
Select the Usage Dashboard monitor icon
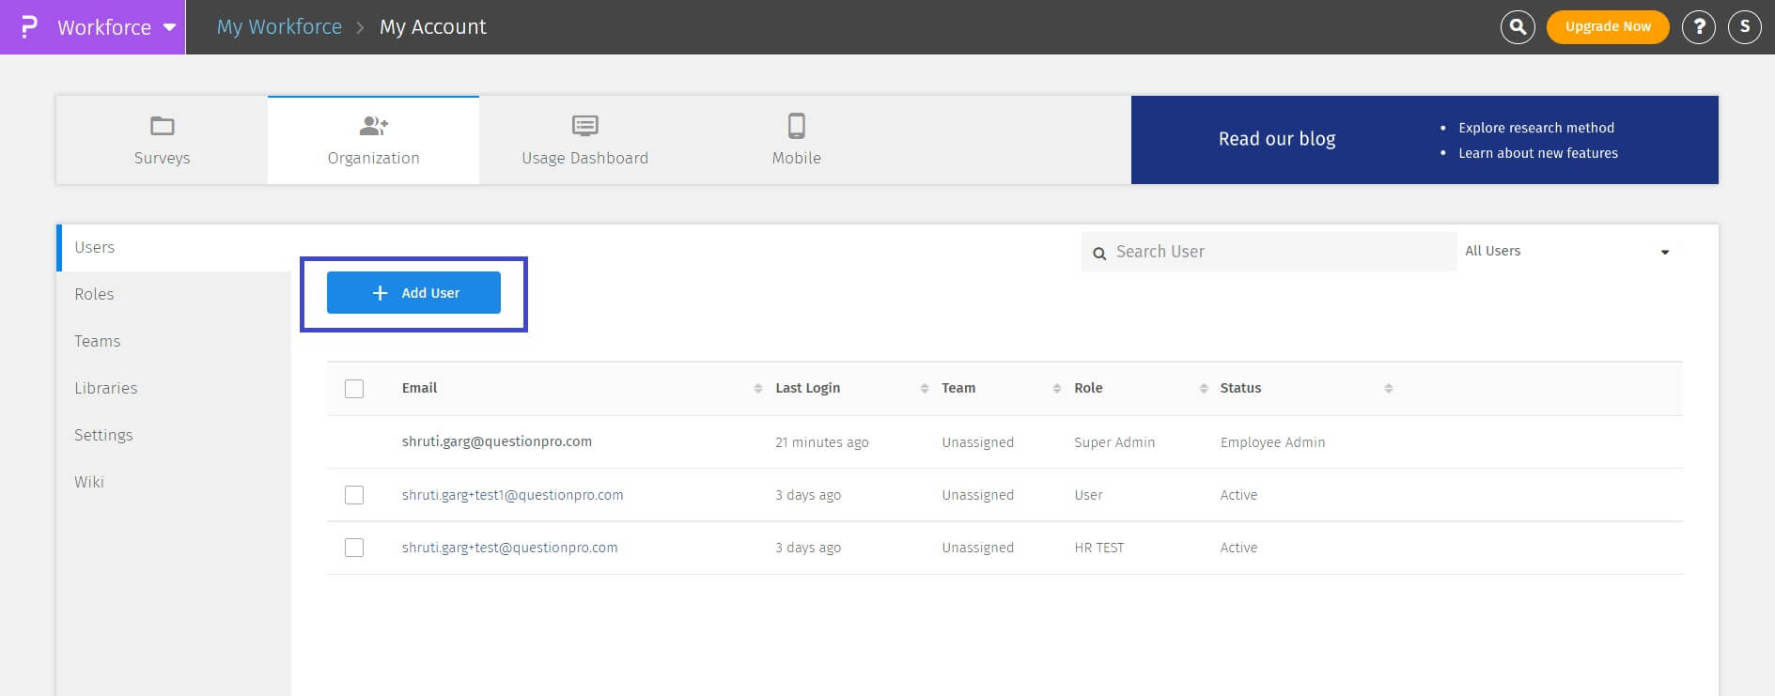584,126
